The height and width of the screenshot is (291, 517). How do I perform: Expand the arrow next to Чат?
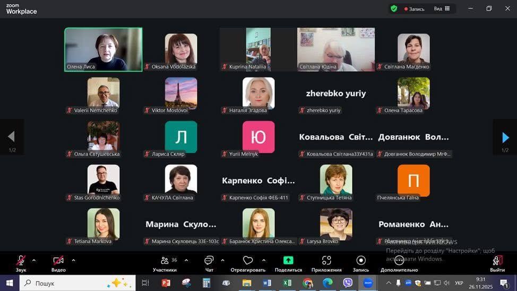(222, 260)
